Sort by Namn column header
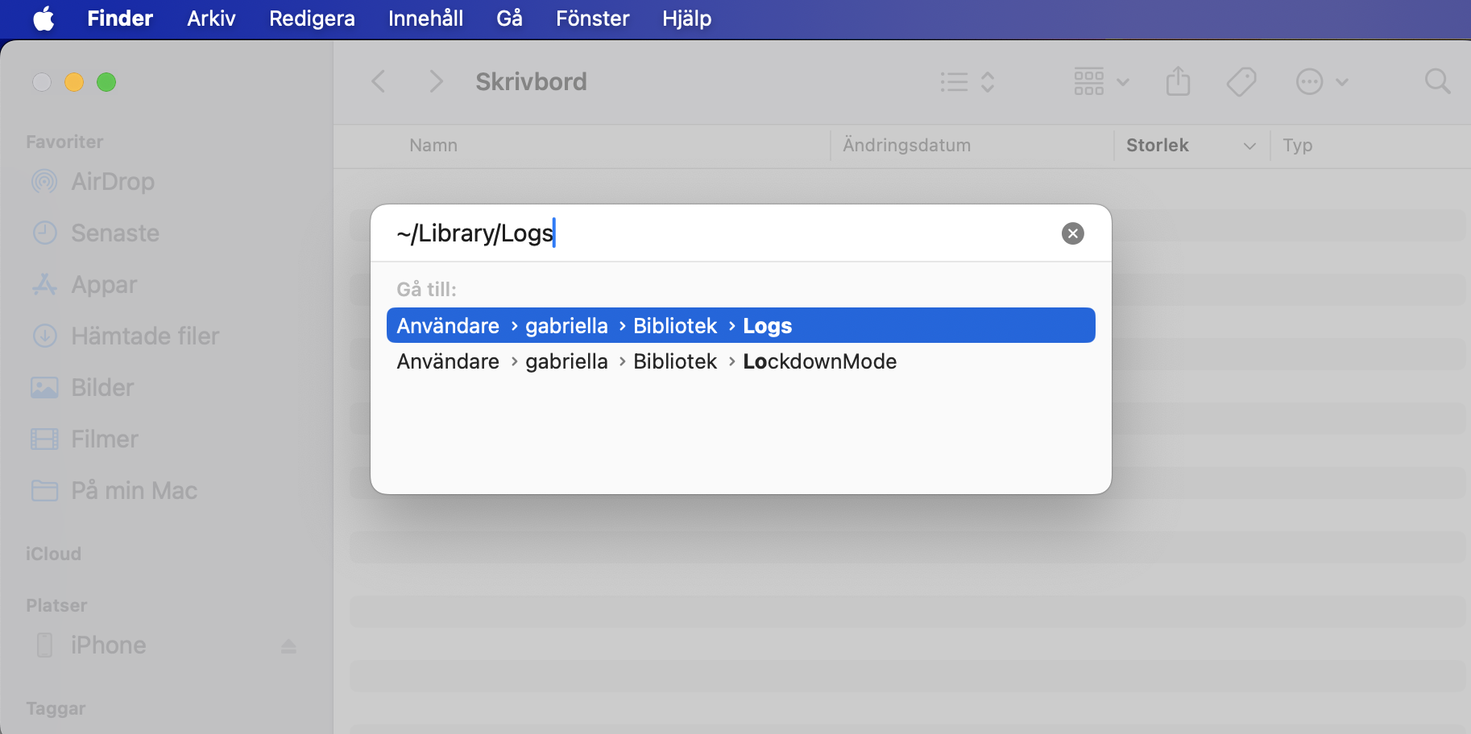Image resolution: width=1471 pixels, height=734 pixels. pyautogui.click(x=433, y=146)
